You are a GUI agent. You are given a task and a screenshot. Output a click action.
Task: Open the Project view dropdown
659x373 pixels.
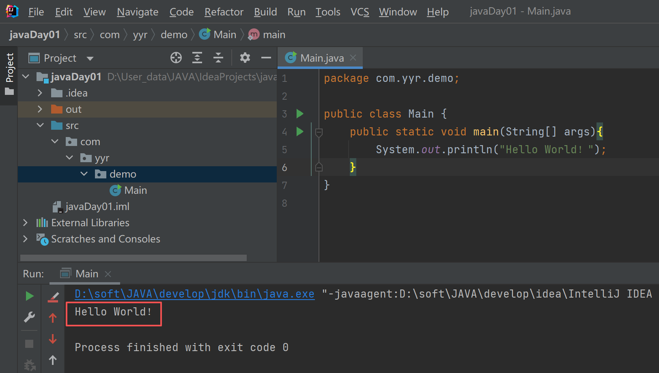coord(90,59)
